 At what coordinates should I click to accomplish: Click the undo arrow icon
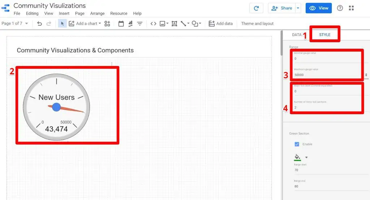pos(39,23)
